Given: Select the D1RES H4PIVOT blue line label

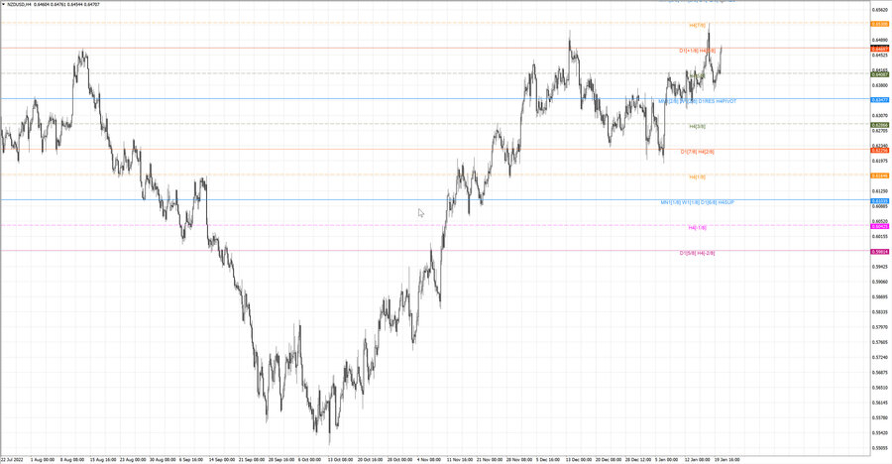Looking at the screenshot, I should coord(717,101).
